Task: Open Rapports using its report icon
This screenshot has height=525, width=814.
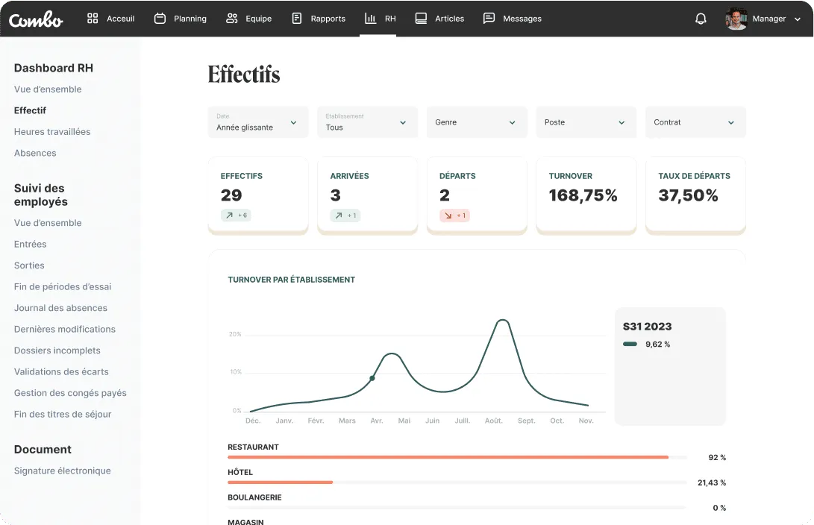Action: (x=296, y=19)
